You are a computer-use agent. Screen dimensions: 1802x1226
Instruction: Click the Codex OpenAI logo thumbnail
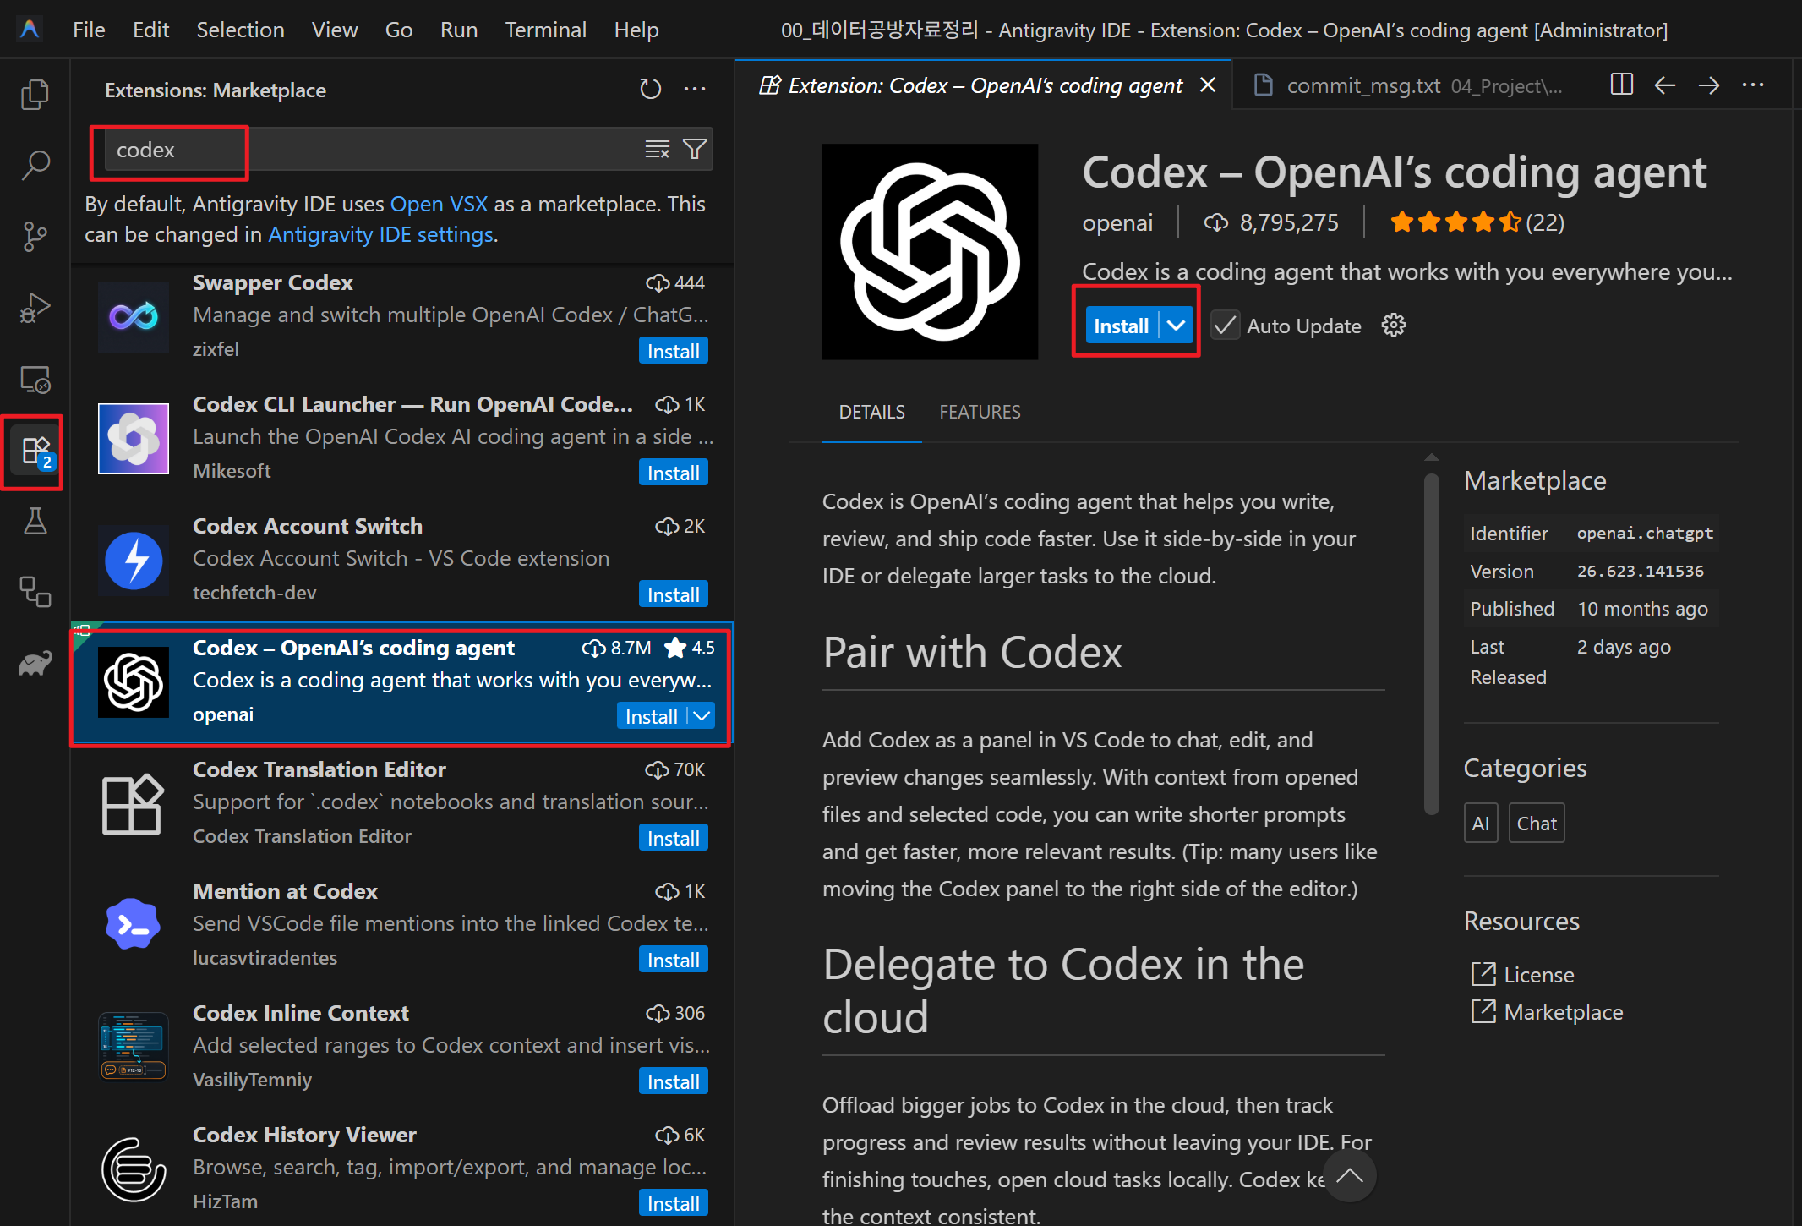[930, 252]
